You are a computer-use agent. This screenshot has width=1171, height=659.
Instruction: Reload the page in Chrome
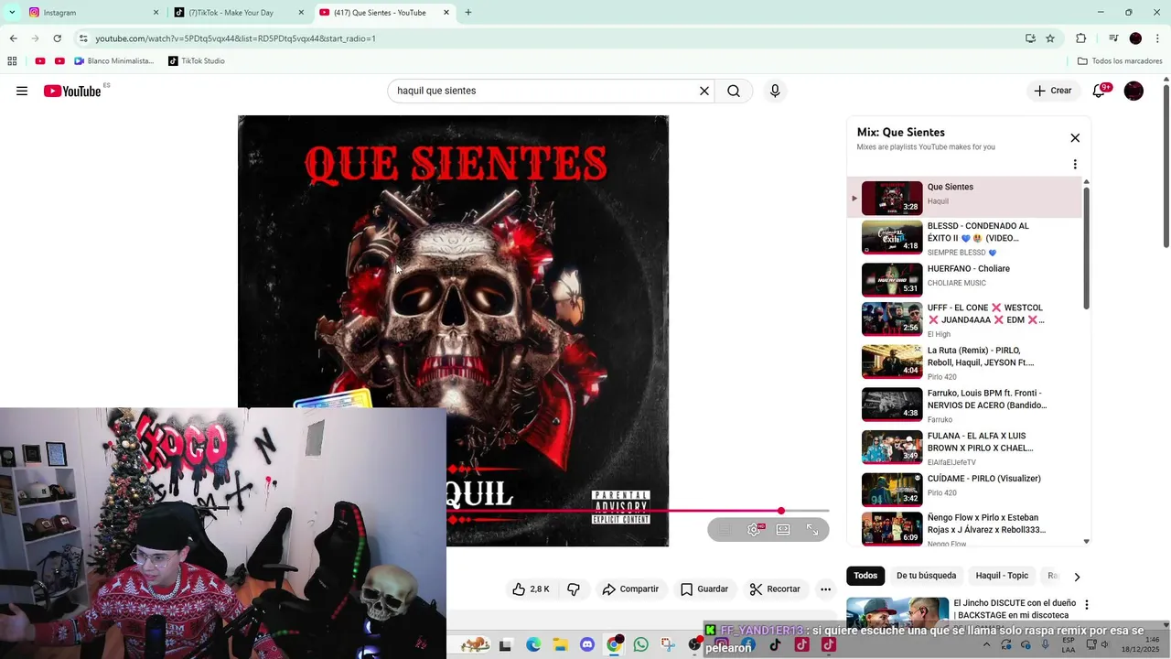tap(57, 38)
